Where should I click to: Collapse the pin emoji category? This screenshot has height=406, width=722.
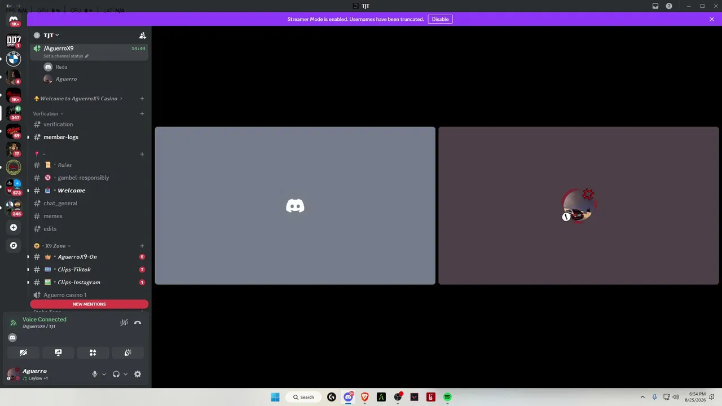click(x=39, y=154)
